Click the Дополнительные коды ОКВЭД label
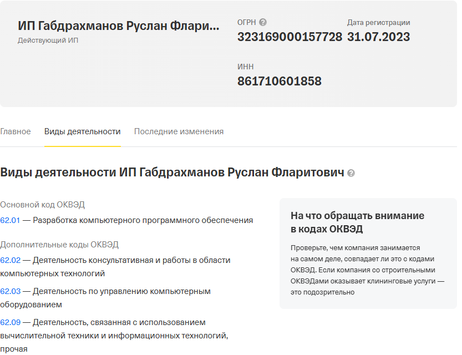 pyautogui.click(x=59, y=245)
